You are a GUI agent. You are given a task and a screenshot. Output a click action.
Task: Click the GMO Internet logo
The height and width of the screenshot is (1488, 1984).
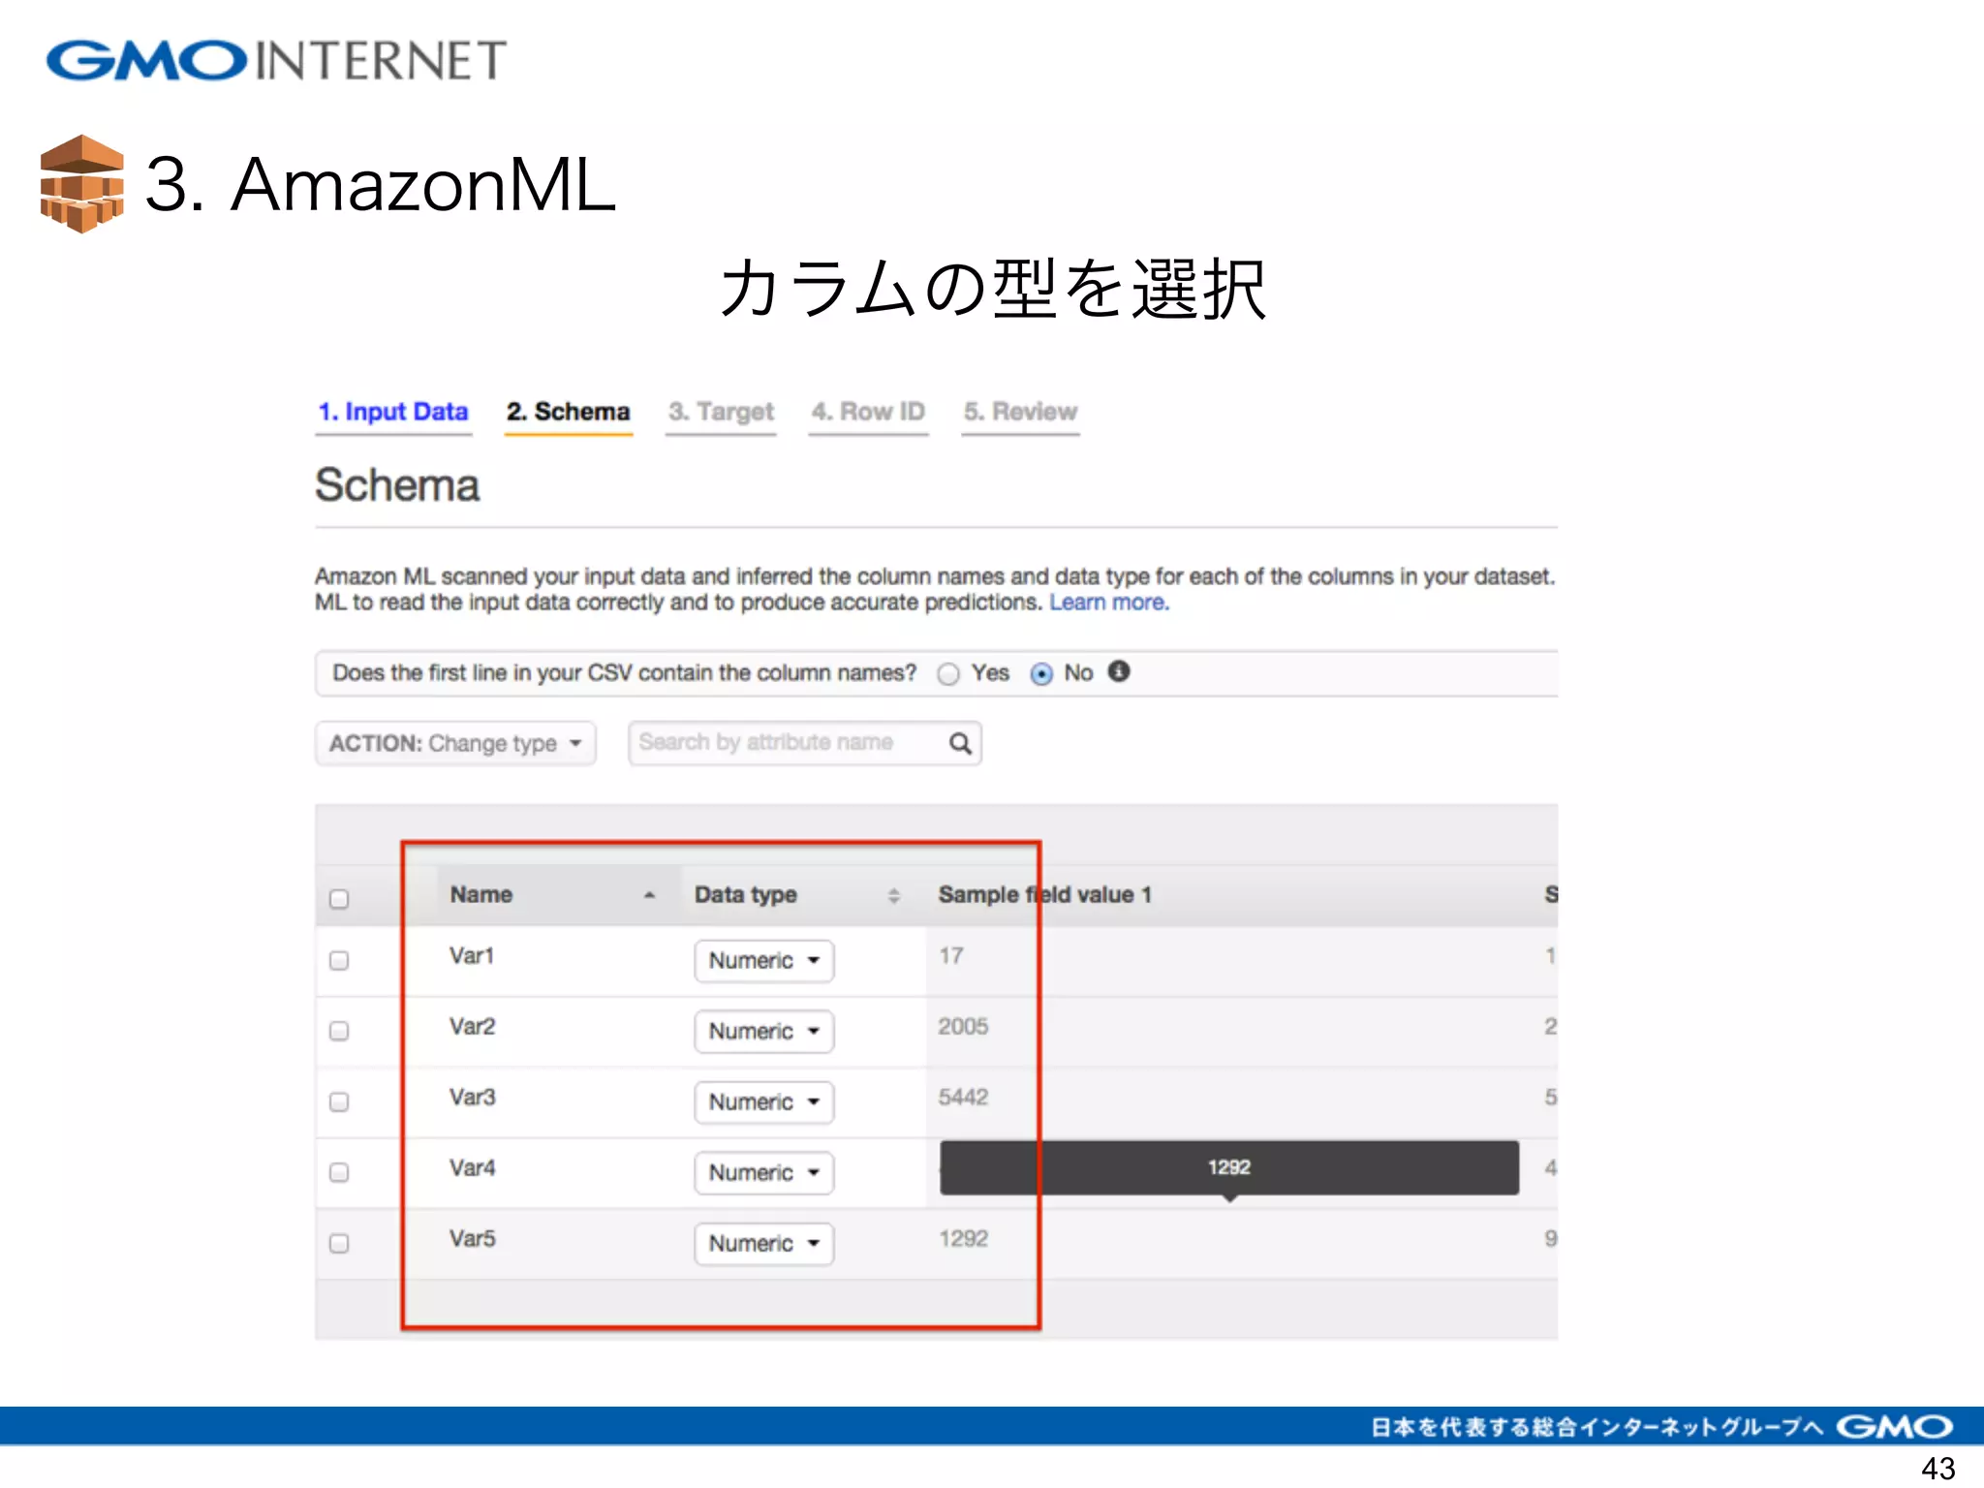(x=276, y=60)
